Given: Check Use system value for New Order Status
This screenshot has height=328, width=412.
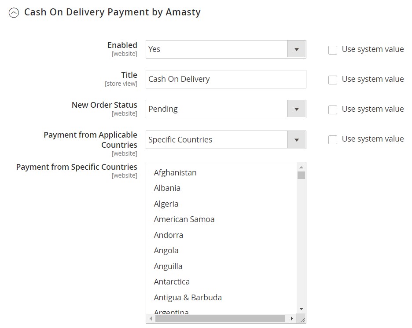Looking at the screenshot, I should pyautogui.click(x=333, y=110).
